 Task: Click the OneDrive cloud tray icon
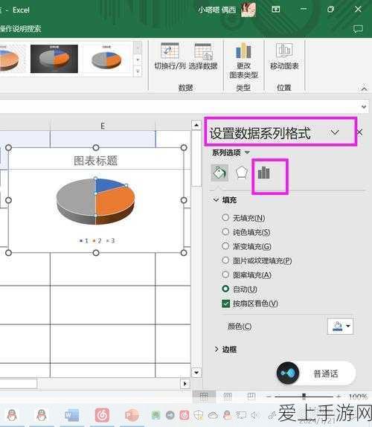[213, 415]
